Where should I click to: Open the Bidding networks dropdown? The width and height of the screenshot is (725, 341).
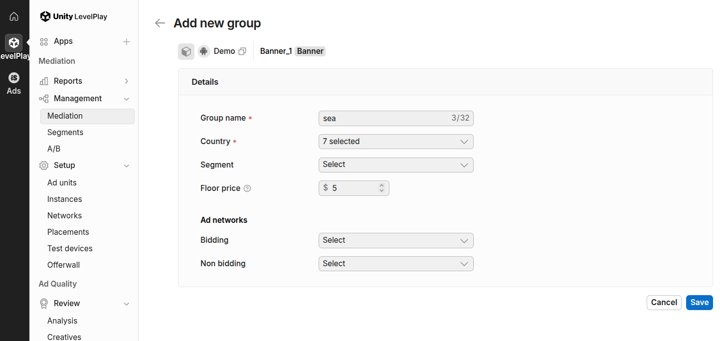pyautogui.click(x=396, y=240)
